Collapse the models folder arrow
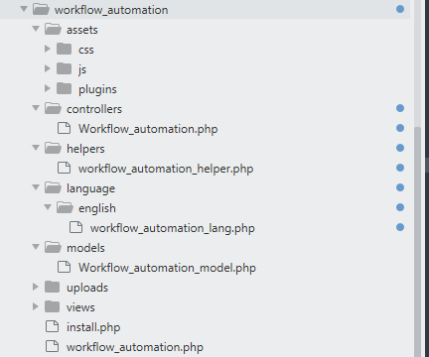The height and width of the screenshot is (357, 429). 36,247
